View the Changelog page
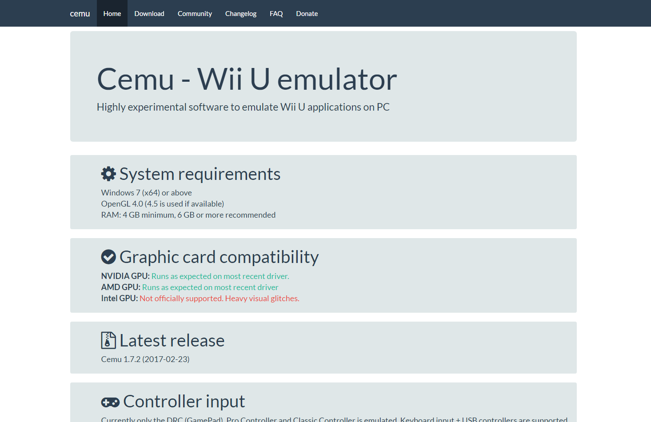Screen dimensions: 651x422 click(x=241, y=13)
